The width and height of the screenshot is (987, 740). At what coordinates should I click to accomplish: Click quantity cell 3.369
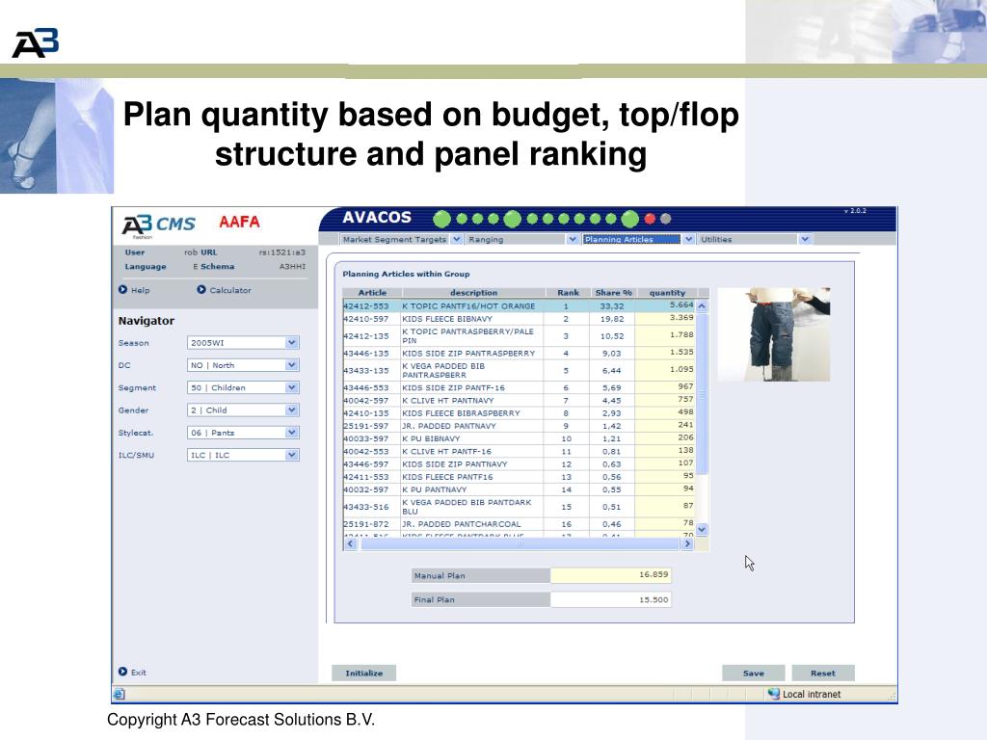[x=665, y=319]
